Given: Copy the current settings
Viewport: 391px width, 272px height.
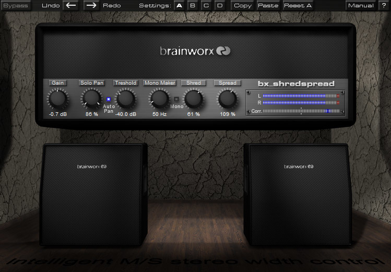Looking at the screenshot, I should click(242, 6).
